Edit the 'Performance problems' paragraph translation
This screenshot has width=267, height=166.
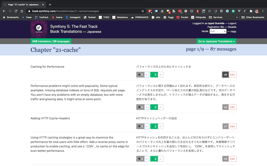click(232, 107)
